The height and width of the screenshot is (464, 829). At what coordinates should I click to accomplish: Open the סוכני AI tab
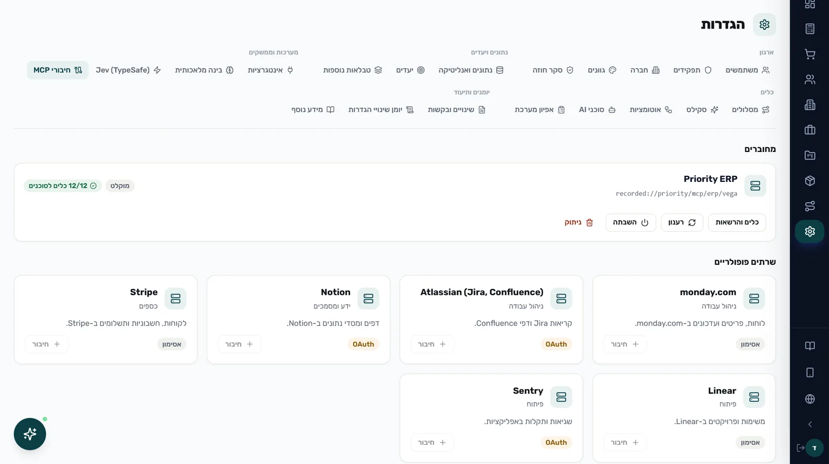click(x=597, y=110)
